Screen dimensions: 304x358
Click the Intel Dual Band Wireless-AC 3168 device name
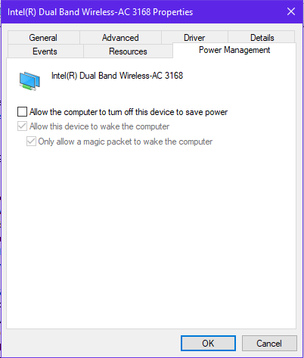point(117,76)
